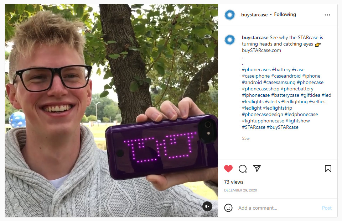Open the #giftidea hashtag

pos(310,95)
